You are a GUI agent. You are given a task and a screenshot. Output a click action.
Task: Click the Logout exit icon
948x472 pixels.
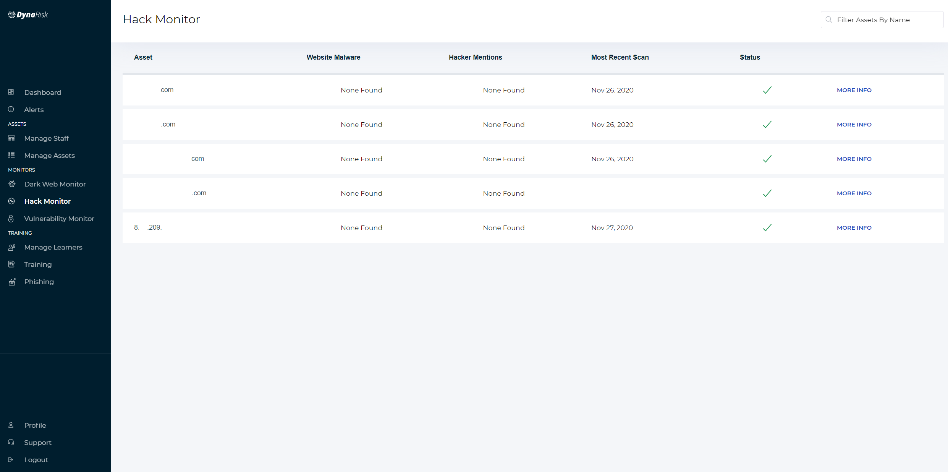(x=11, y=459)
